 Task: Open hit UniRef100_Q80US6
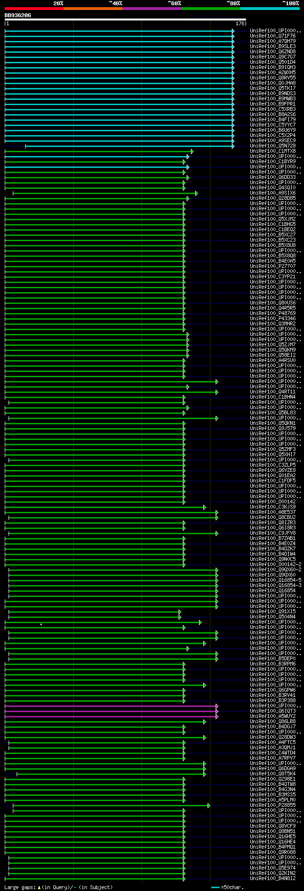[x=273, y=303]
